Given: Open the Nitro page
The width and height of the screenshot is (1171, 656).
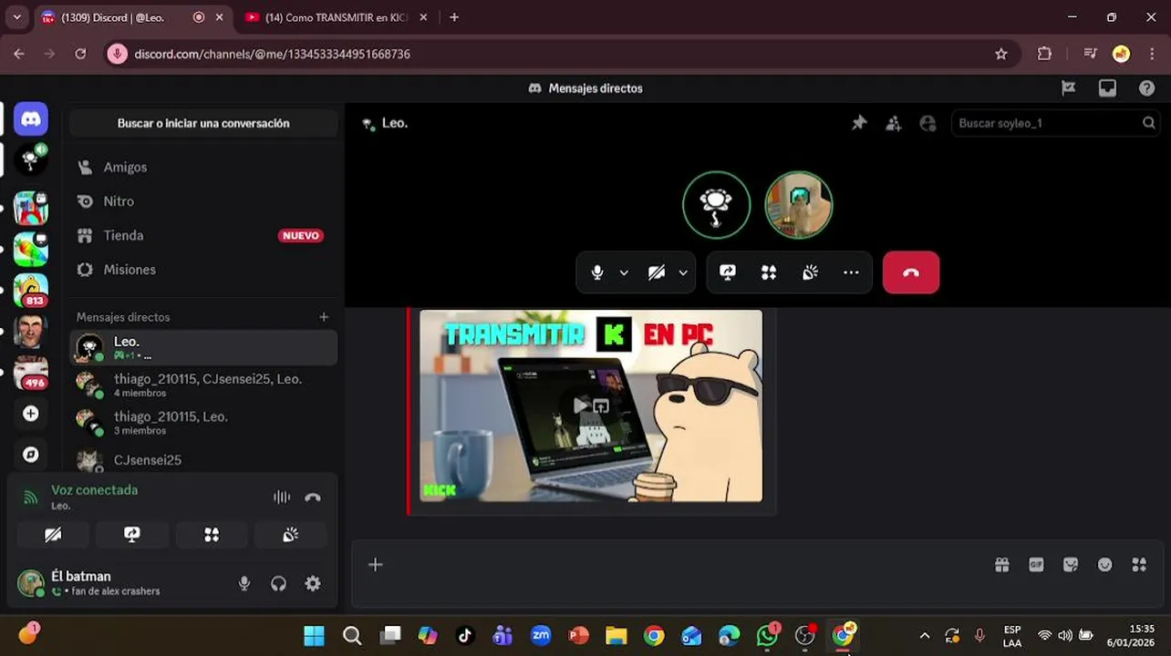Looking at the screenshot, I should point(203,201).
